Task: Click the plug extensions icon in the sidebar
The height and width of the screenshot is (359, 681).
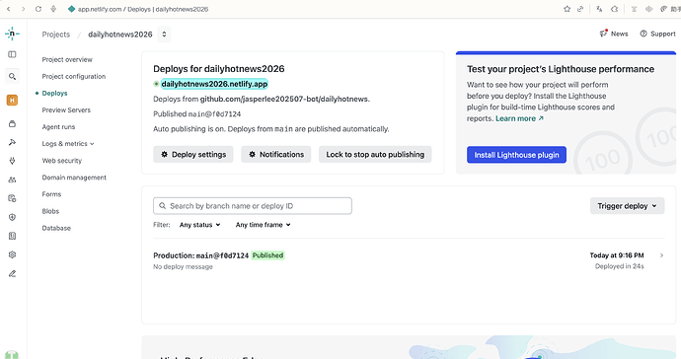Action: tap(12, 161)
